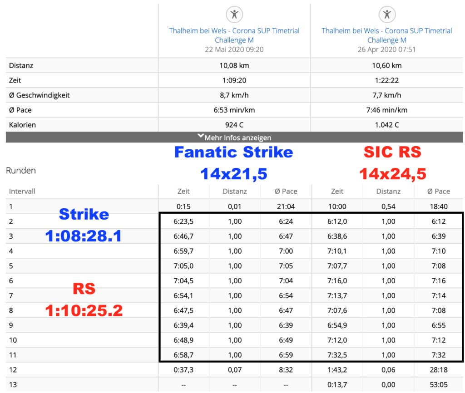Click pace 21:04 in interval 1
Screen dimensions: 465x393
pyautogui.click(x=286, y=206)
